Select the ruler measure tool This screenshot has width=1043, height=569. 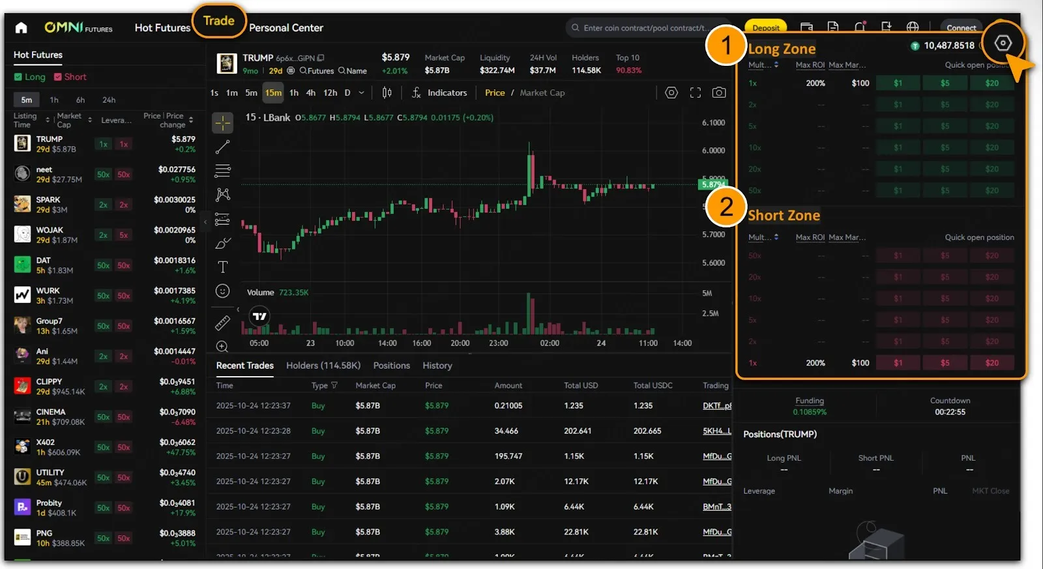(223, 323)
